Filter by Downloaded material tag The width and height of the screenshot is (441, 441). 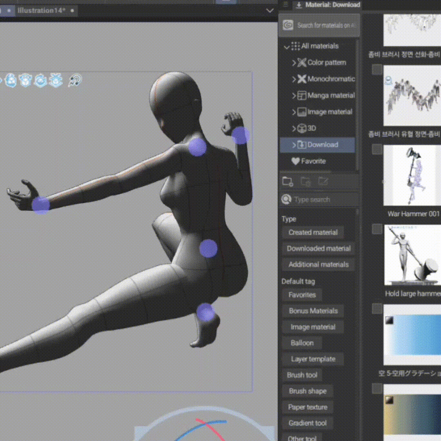click(319, 249)
